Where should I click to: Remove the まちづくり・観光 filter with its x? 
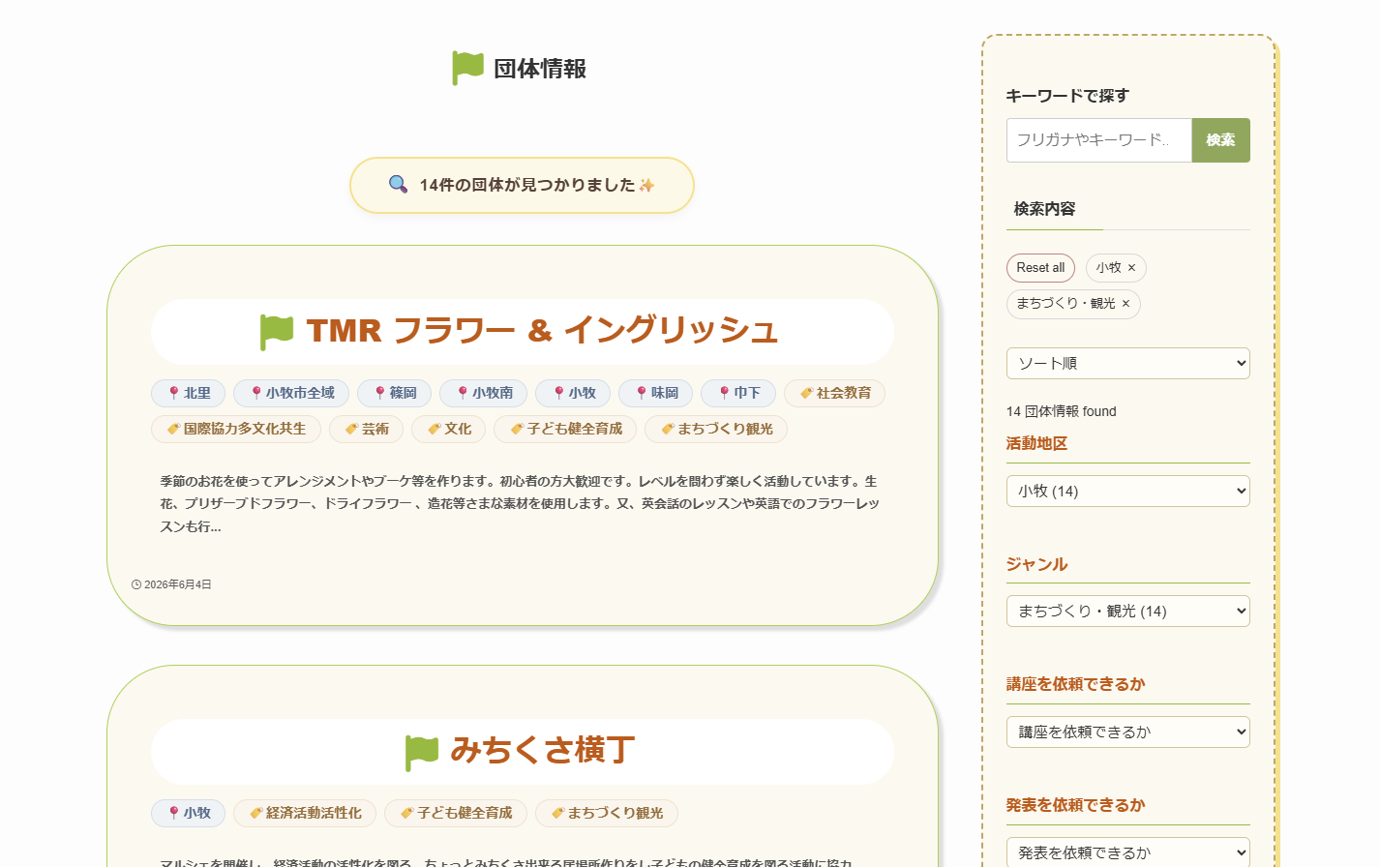click(x=1125, y=304)
